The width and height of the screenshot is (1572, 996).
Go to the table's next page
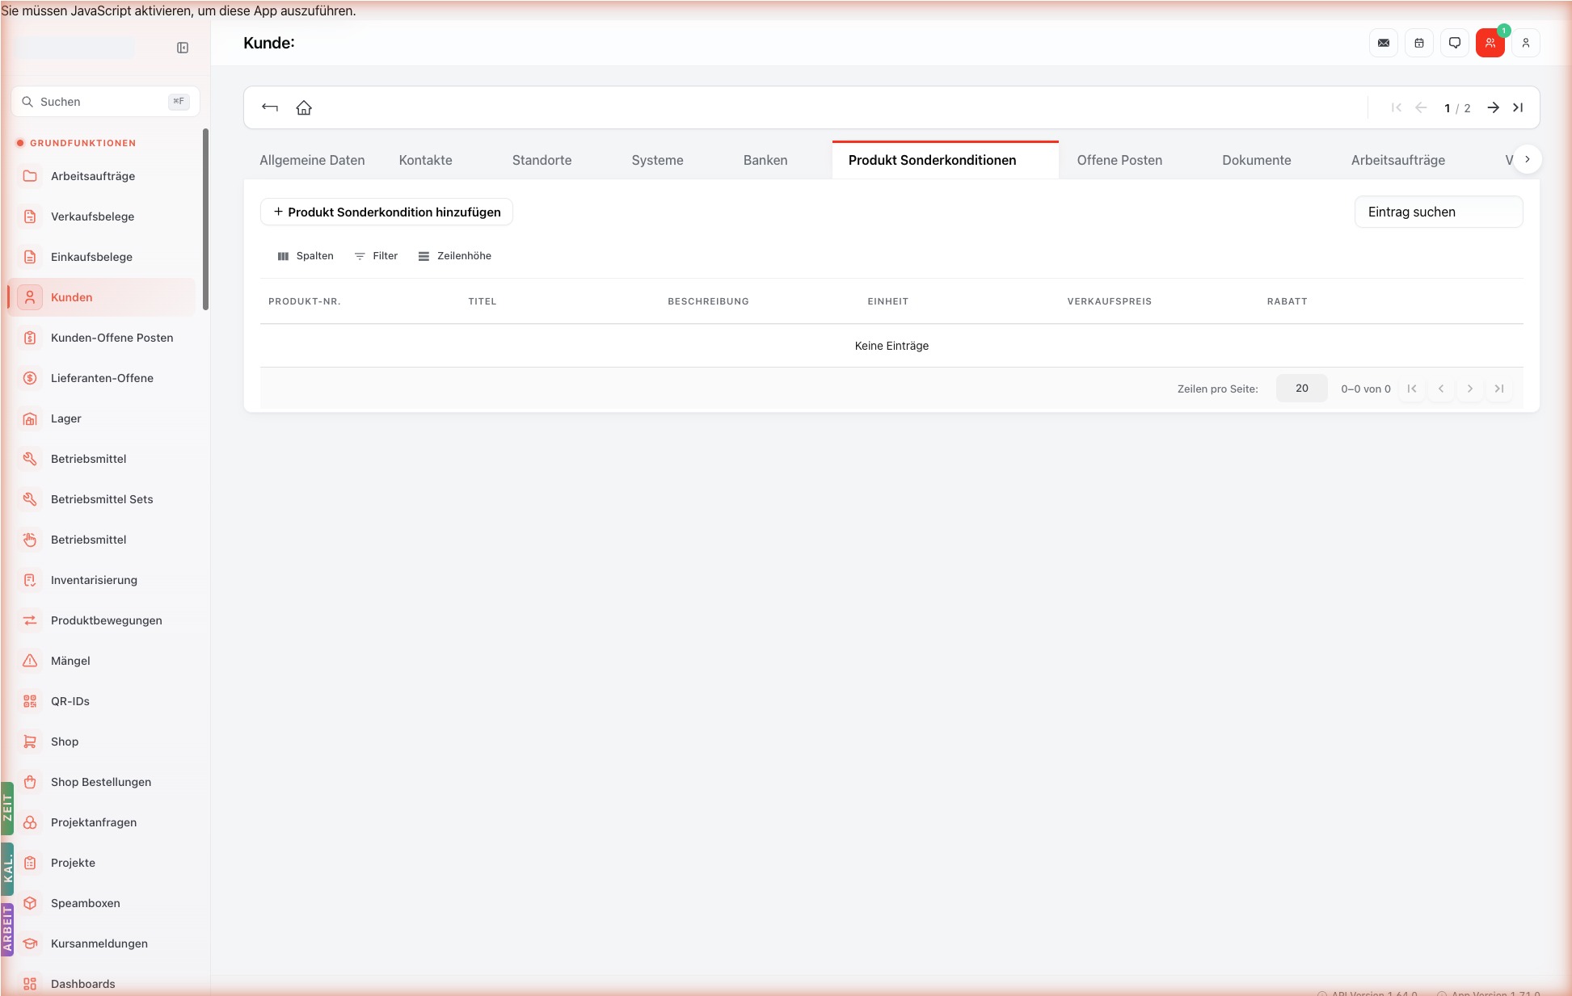tap(1469, 389)
